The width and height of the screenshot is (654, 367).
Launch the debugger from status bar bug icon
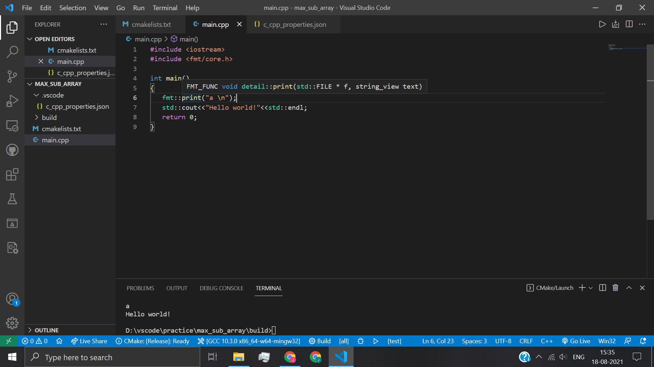361,341
